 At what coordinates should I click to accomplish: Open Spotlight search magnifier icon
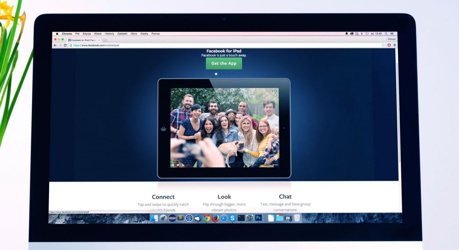(x=386, y=34)
